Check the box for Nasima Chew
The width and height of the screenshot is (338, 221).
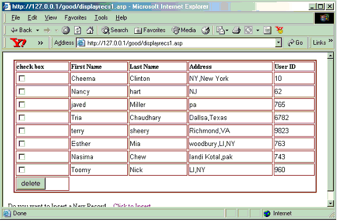point(22,157)
